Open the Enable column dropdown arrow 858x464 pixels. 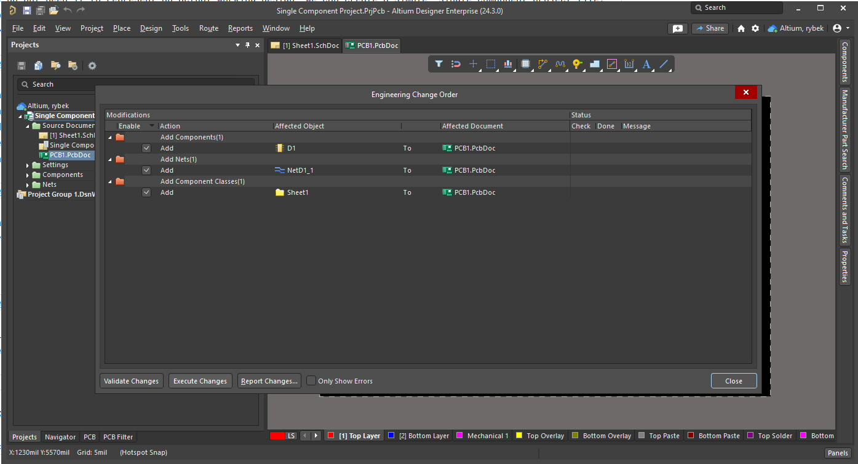pos(152,126)
